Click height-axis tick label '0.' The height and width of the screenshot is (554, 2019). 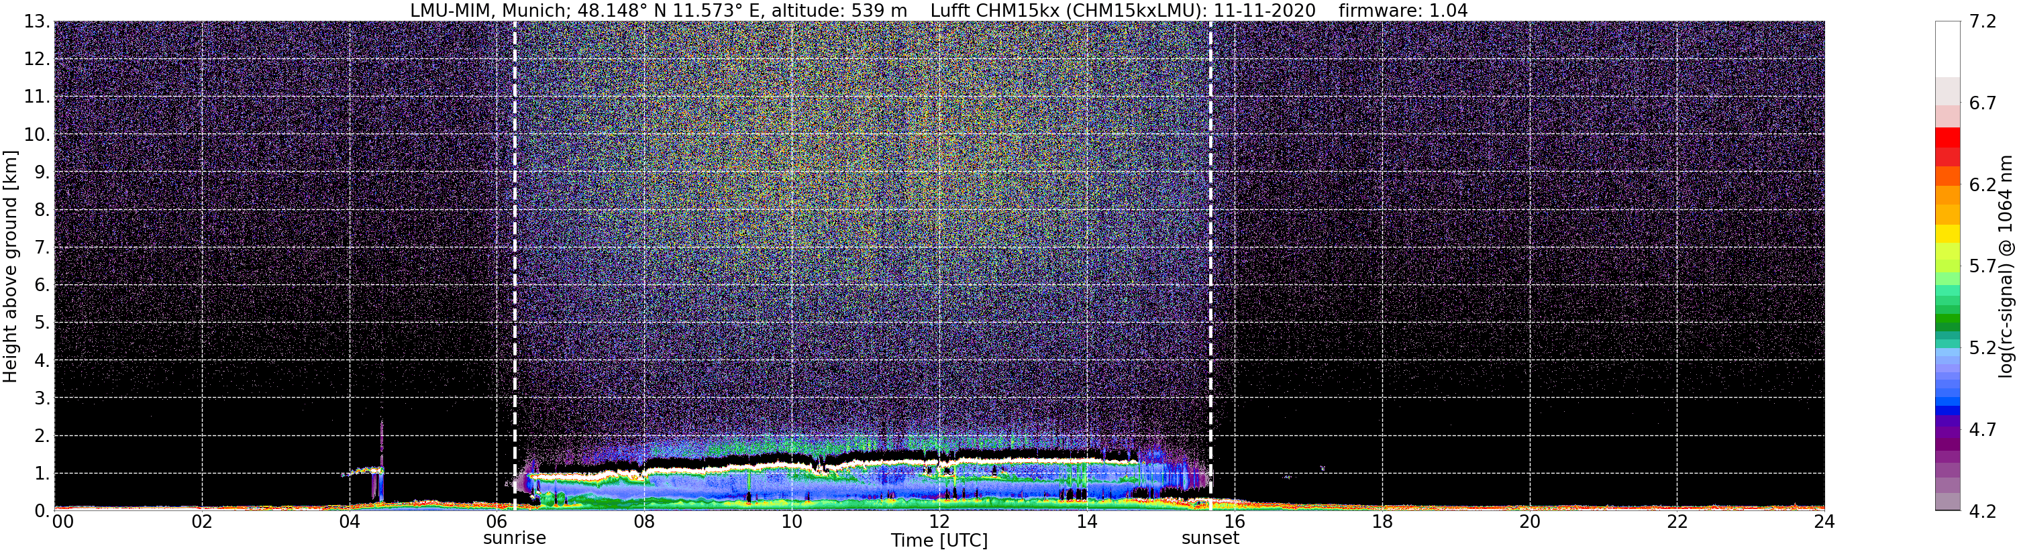click(42, 511)
